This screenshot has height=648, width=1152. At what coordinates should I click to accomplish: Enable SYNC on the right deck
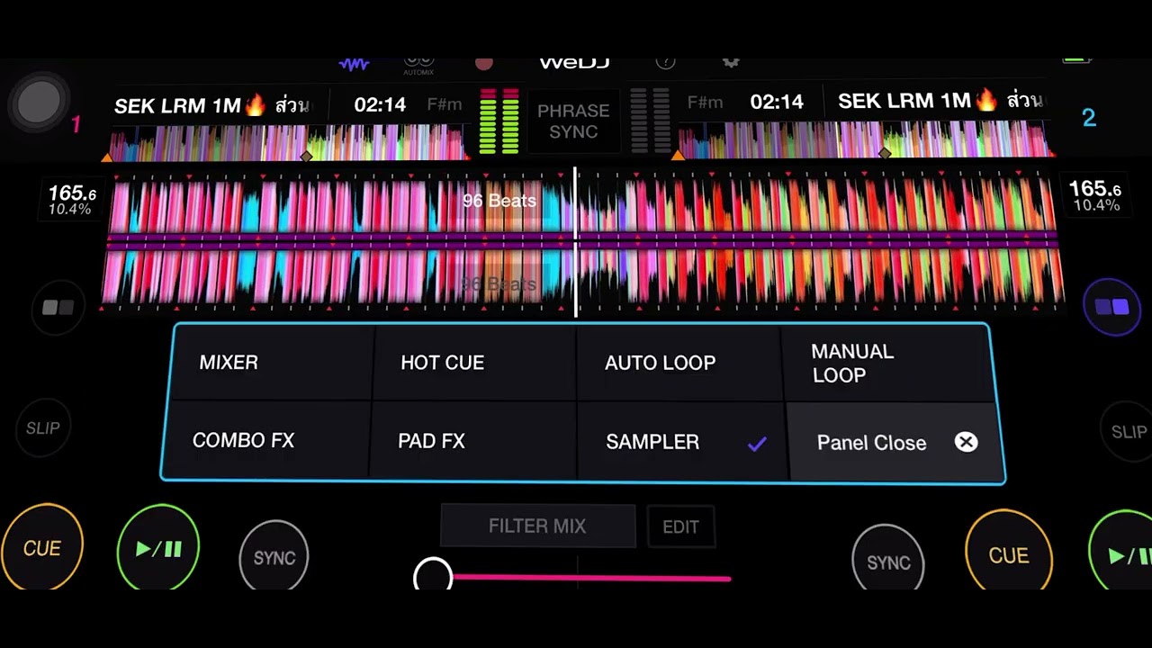(x=888, y=562)
